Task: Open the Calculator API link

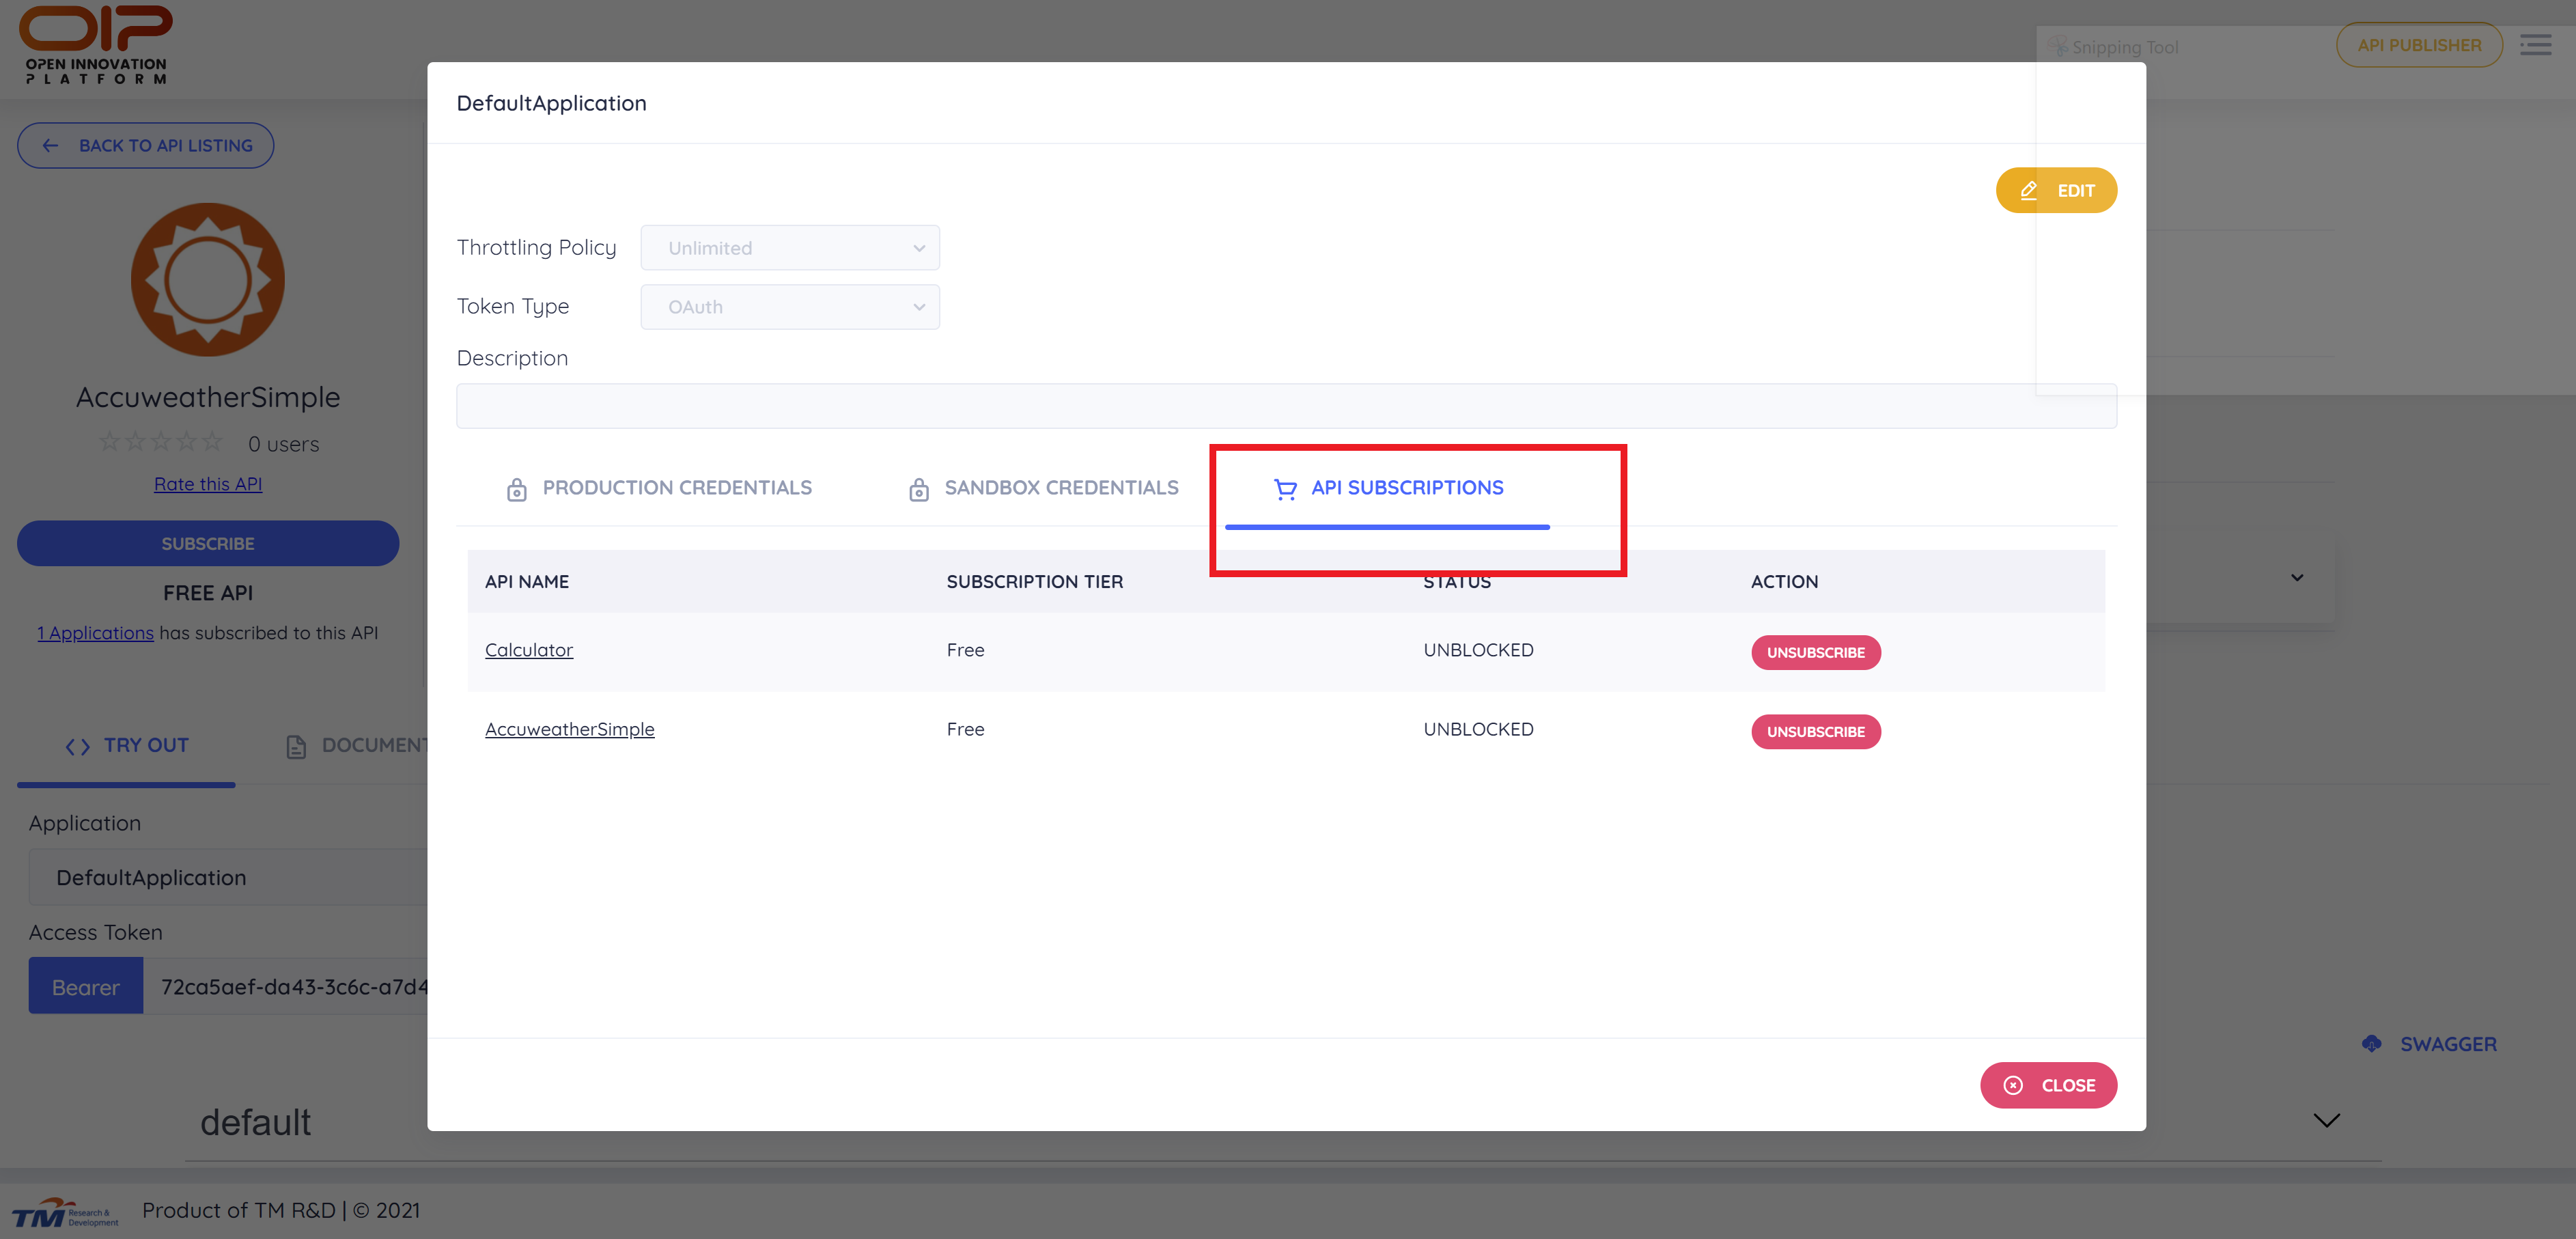Action: point(529,650)
